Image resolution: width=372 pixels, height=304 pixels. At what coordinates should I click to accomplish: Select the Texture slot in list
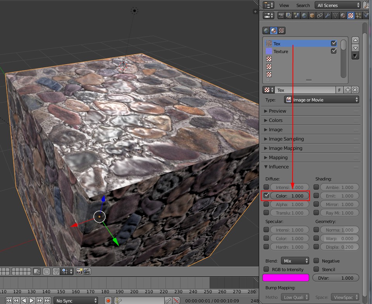coord(281,51)
